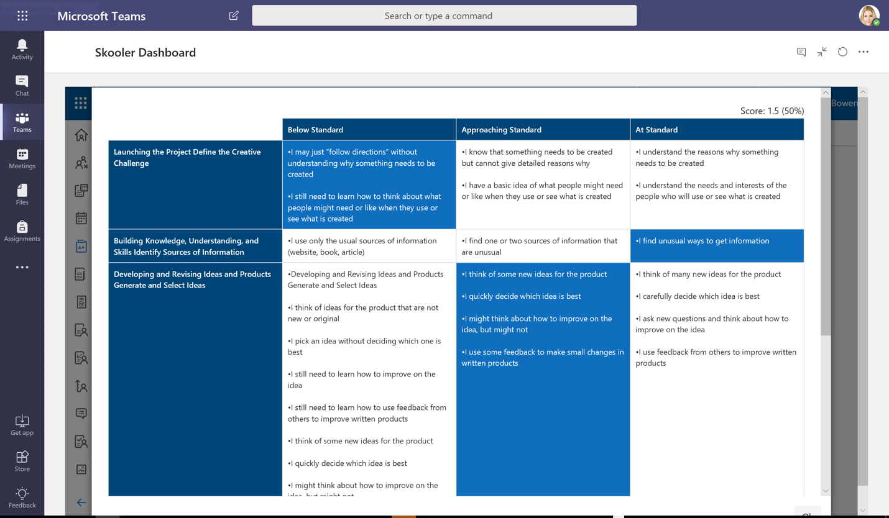Viewport: 889px width, 518px height.
Task: Click the rubric panel scrollbar down arrow
Action: click(x=826, y=491)
